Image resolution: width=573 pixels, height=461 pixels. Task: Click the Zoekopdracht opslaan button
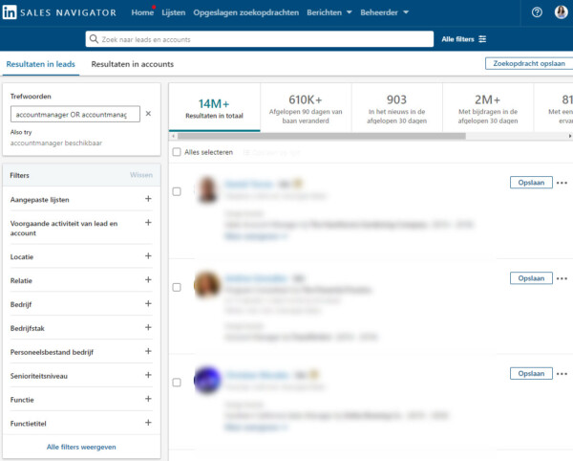(x=524, y=63)
